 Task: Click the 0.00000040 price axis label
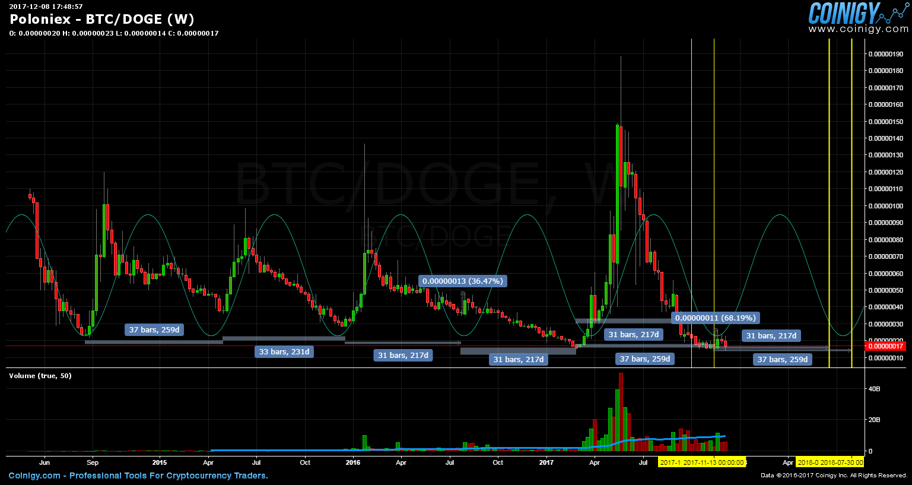point(885,307)
